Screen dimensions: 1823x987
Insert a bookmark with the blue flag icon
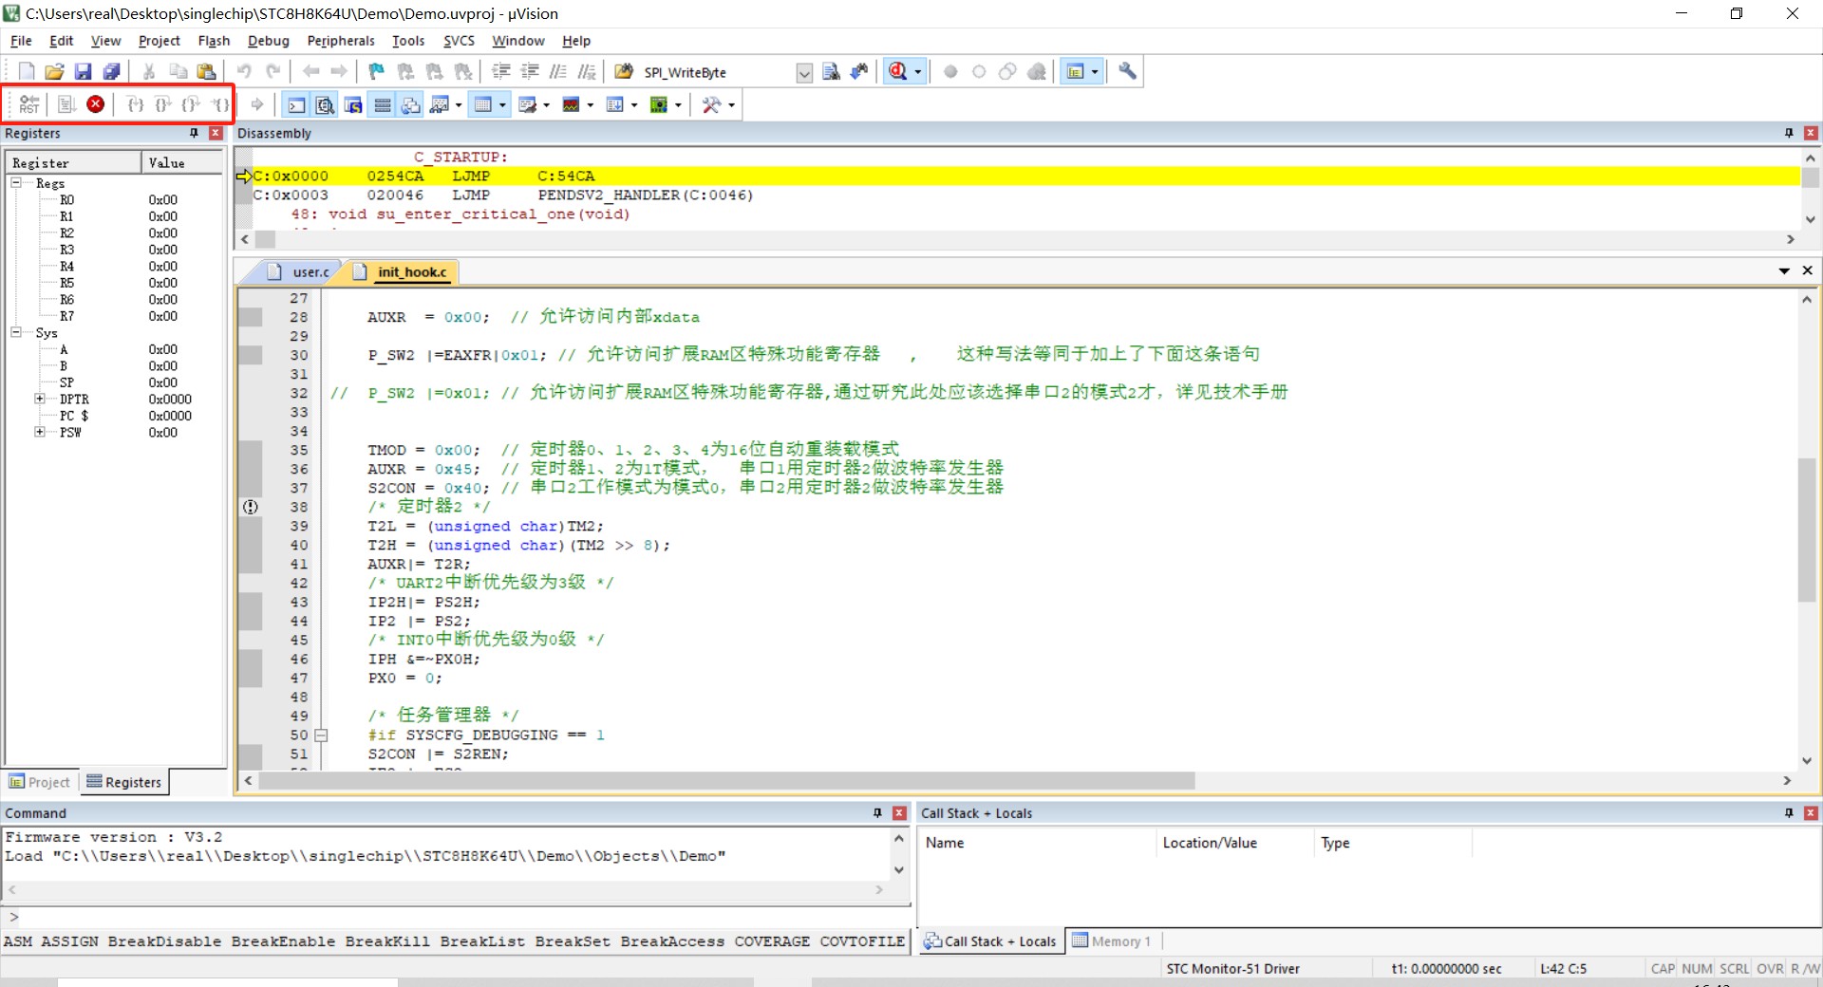point(376,71)
